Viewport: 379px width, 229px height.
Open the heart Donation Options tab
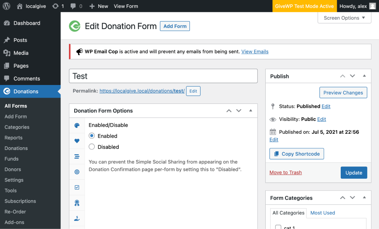coord(77,141)
